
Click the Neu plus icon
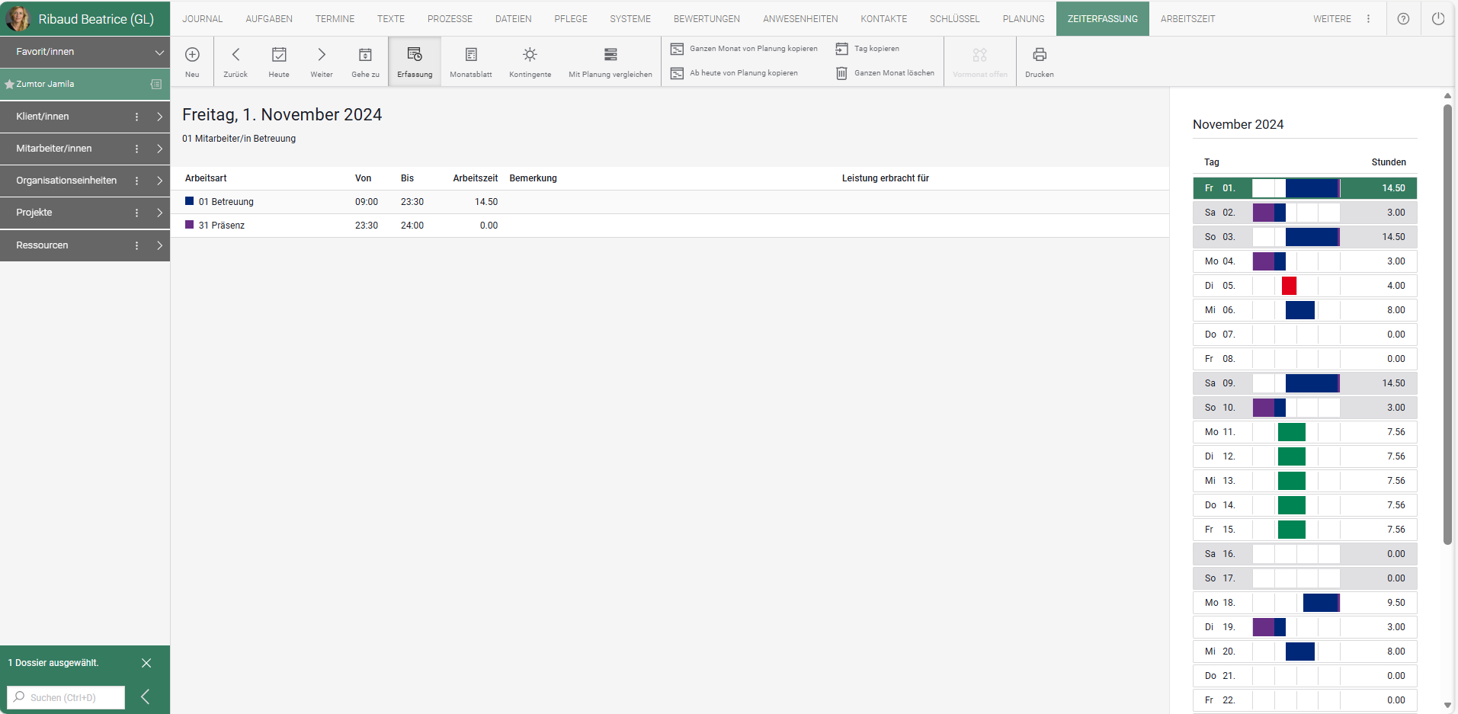192,55
